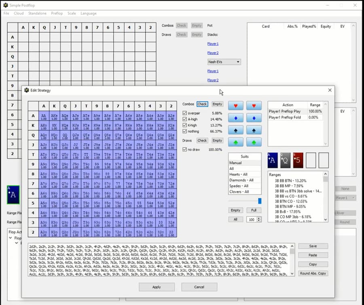Viewport: 364px width, 305px height.
Task: Click the Player1 link under Stacks
Action: point(213,44)
